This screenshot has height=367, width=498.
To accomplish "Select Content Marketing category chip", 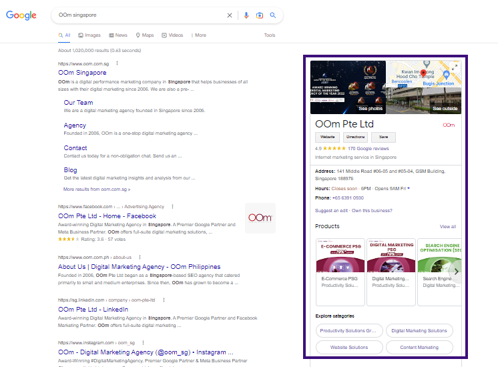I will click(419, 348).
